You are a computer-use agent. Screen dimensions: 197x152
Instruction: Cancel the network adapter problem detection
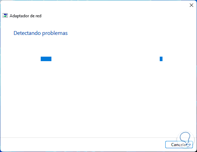pos(179,145)
